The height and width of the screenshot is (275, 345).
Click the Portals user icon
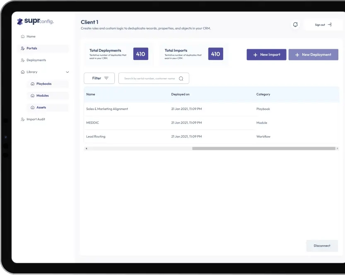click(x=23, y=48)
